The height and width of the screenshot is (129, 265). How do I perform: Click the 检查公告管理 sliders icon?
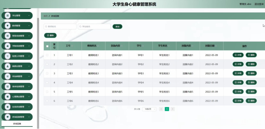(x=7, y=56)
